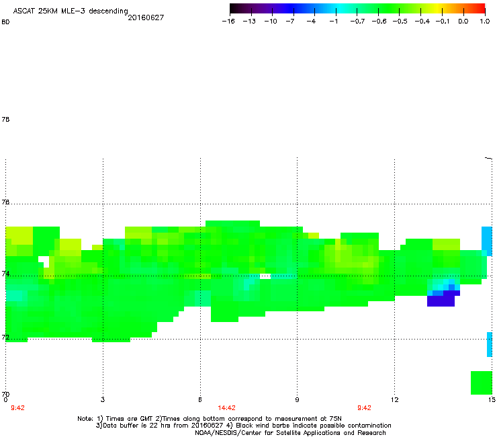
Task: Click the longitude axis label '3'
Action: (x=103, y=400)
